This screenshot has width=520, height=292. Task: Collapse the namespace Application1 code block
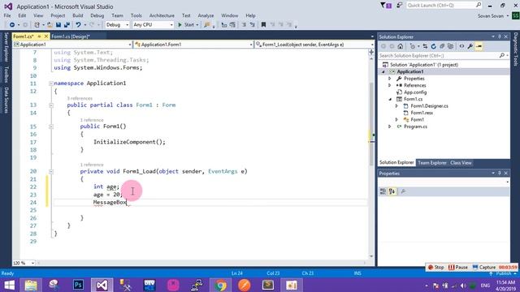(51, 84)
